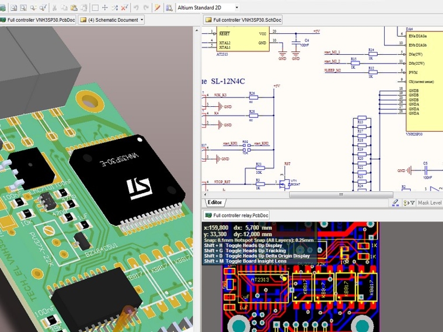Open the Altium Standard 2D view dropdown
The height and width of the screenshot is (332, 443).
[237, 8]
